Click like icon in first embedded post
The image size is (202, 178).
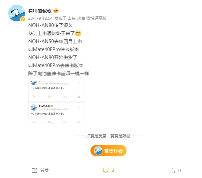pyautogui.click(x=34, y=97)
